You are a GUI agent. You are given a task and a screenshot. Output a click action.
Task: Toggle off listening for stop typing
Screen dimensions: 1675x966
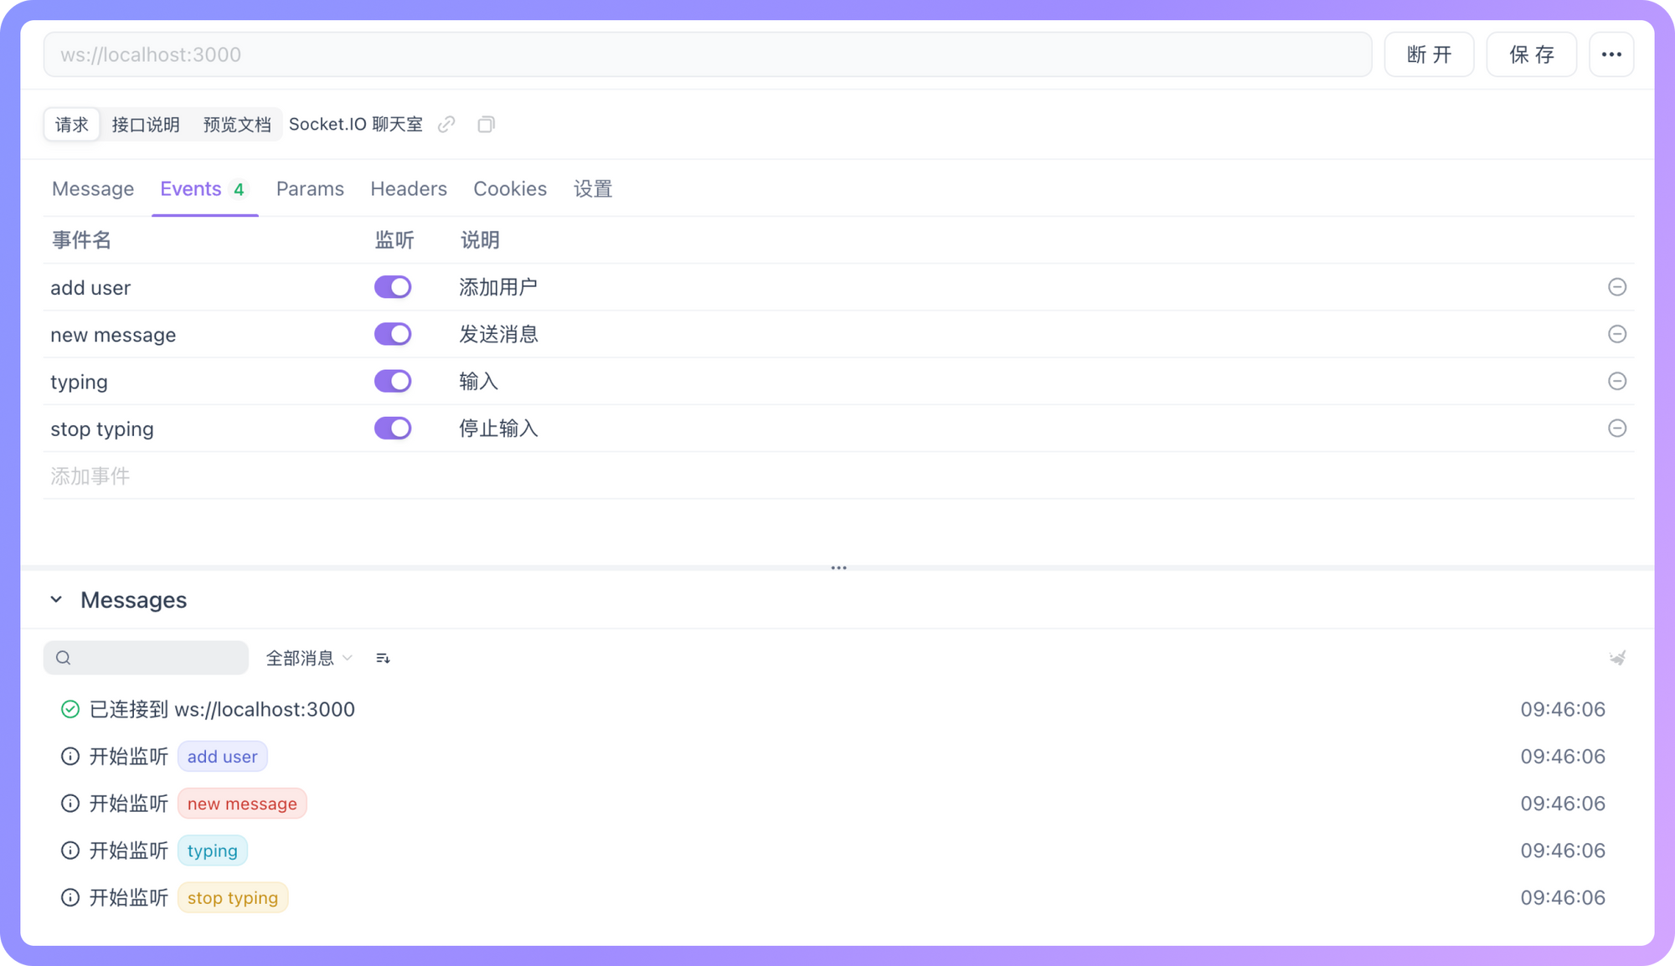[393, 428]
